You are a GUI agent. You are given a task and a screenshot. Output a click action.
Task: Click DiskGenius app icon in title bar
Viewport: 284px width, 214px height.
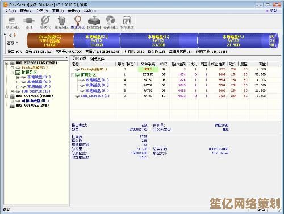[x=6, y=5]
